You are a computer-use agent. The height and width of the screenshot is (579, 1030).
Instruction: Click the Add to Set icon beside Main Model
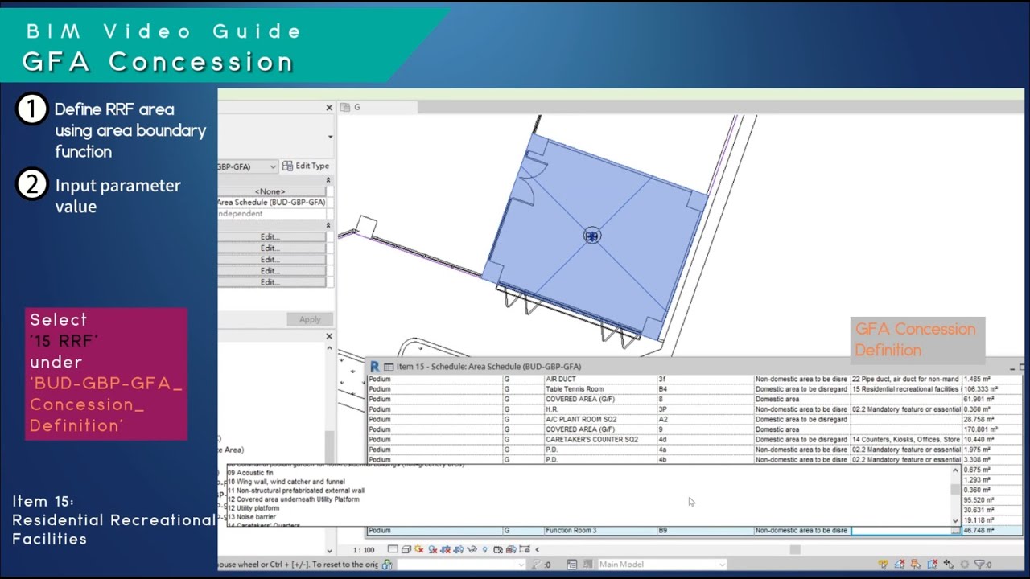click(x=588, y=565)
